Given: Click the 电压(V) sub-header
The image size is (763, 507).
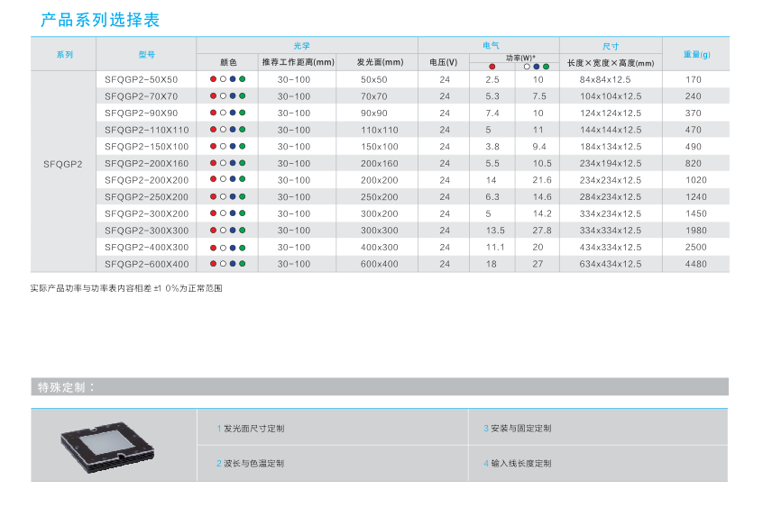Looking at the screenshot, I should tap(444, 62).
